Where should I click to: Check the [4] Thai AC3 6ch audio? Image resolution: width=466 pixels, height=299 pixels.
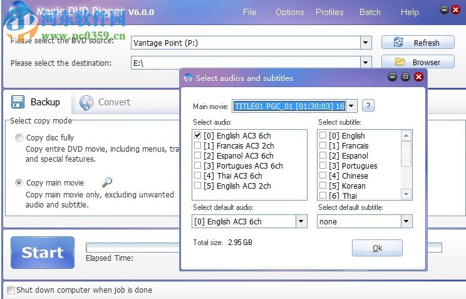tap(197, 176)
